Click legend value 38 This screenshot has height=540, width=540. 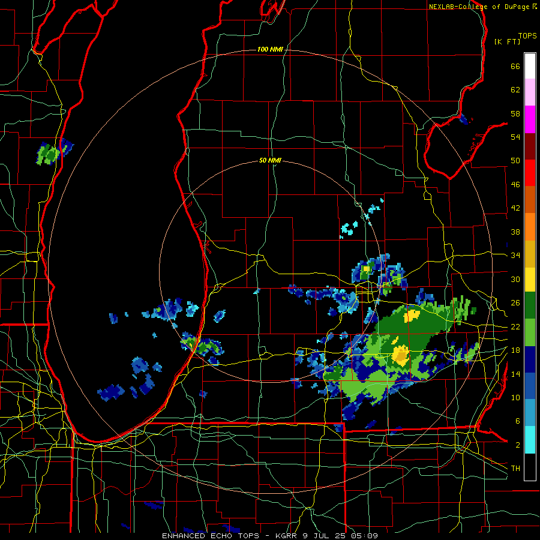515,232
